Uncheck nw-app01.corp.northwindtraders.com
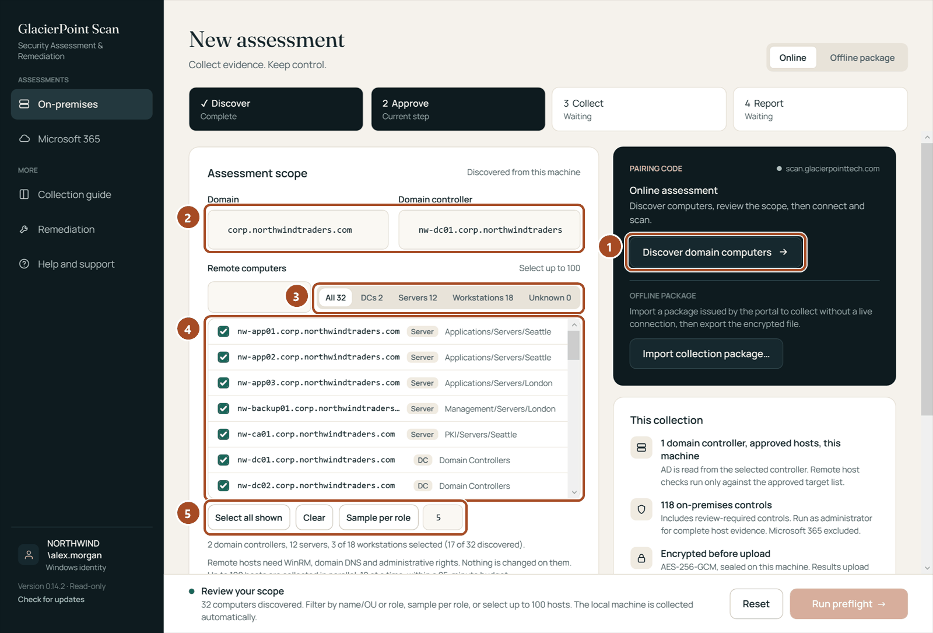The height and width of the screenshot is (633, 933). [x=223, y=331]
